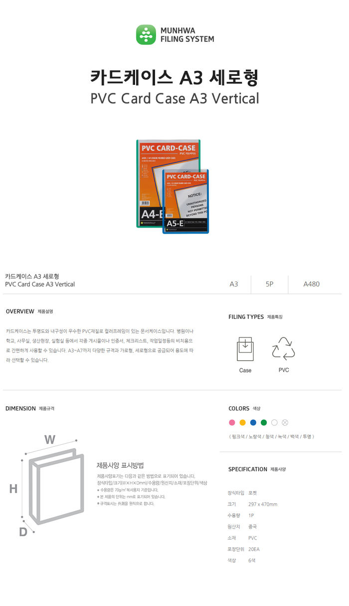Click the PVC recycle icon
The image size is (349, 606).
click(284, 349)
